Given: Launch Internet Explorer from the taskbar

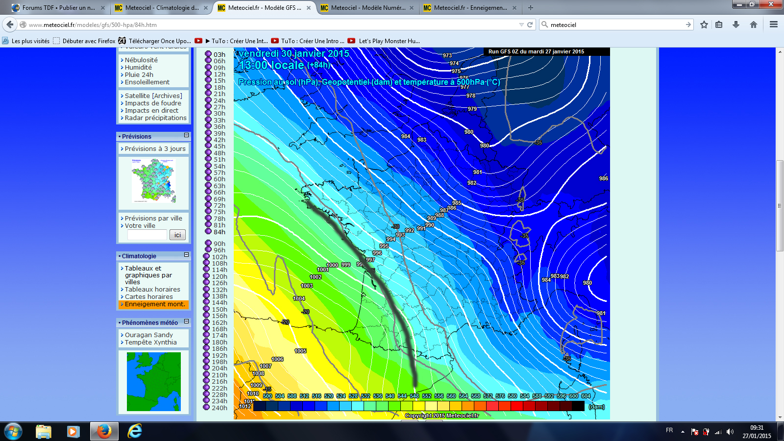Looking at the screenshot, I should 134,431.
